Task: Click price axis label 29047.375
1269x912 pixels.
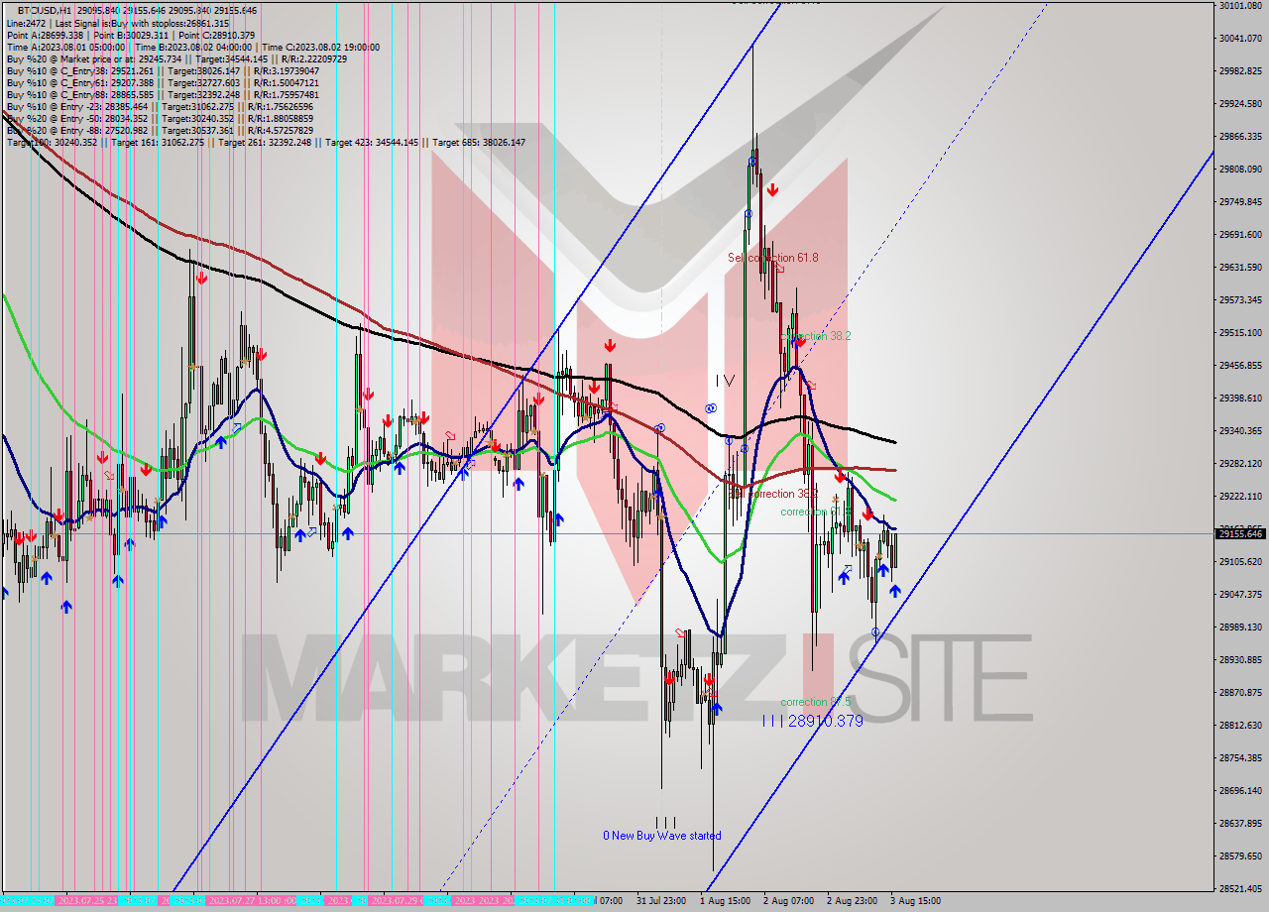Action: (1240, 594)
